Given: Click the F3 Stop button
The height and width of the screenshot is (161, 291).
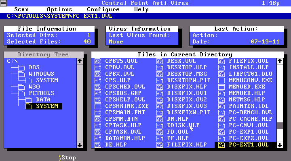Looking at the screenshot, I should tap(67, 158).
